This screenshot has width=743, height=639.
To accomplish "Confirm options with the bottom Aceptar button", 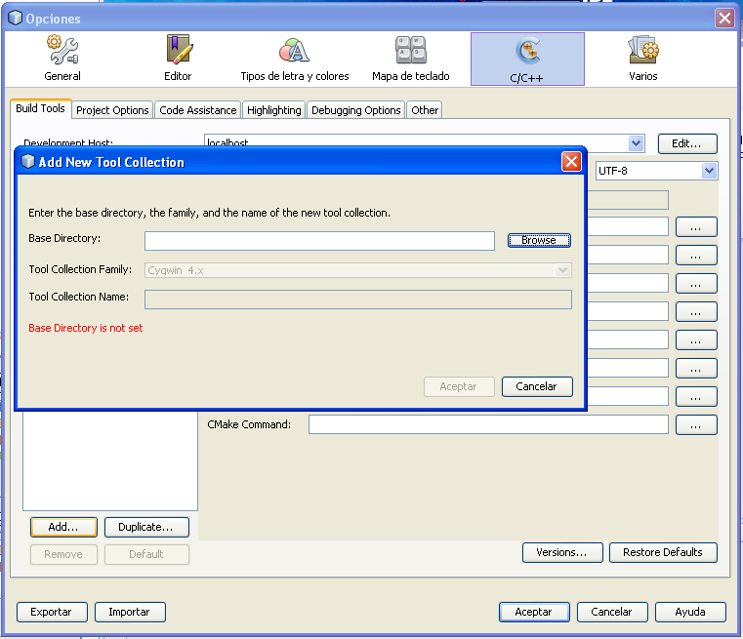I will pos(534,612).
